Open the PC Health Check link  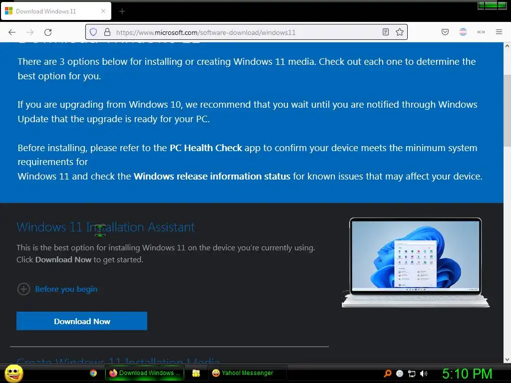click(x=206, y=148)
